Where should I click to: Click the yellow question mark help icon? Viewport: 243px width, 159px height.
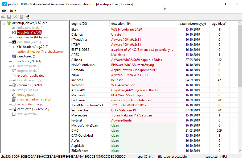pyautogui.click(x=28, y=17)
